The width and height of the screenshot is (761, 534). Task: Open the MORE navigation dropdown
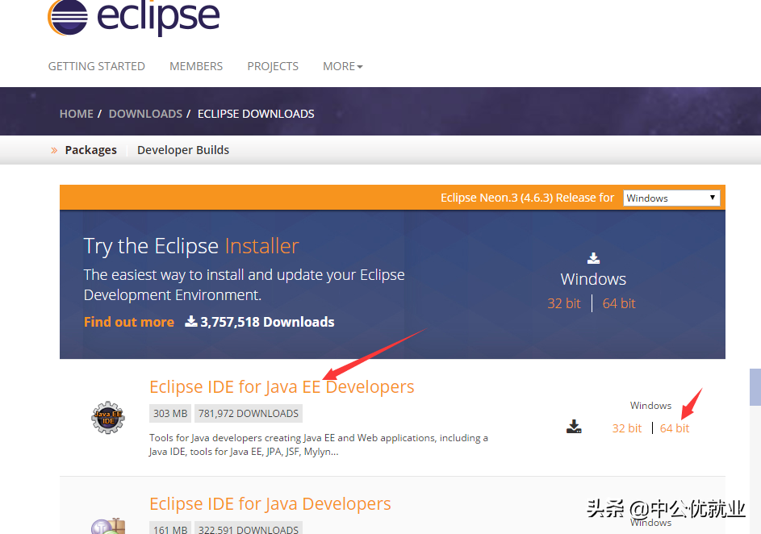pos(342,66)
